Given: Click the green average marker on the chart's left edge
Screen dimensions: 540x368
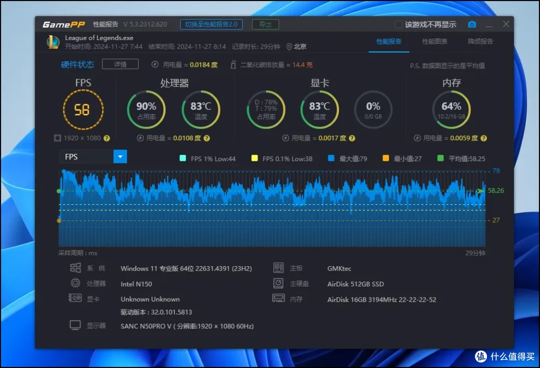Looking at the screenshot, I should pos(59,191).
